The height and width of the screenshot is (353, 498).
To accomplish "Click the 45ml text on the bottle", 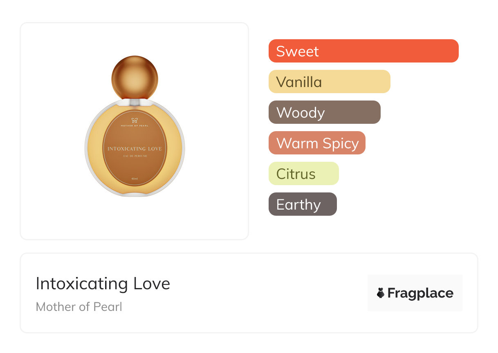I will 135,179.
